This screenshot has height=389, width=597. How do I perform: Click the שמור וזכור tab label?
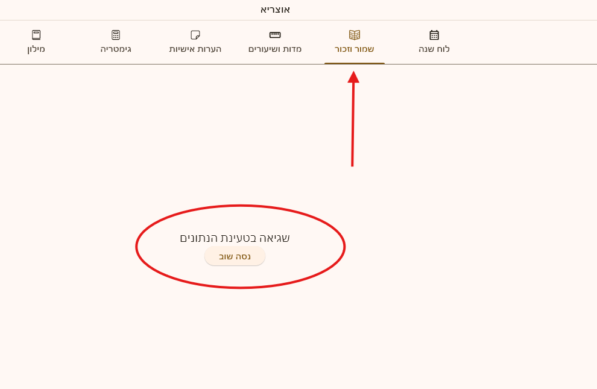click(x=354, y=48)
